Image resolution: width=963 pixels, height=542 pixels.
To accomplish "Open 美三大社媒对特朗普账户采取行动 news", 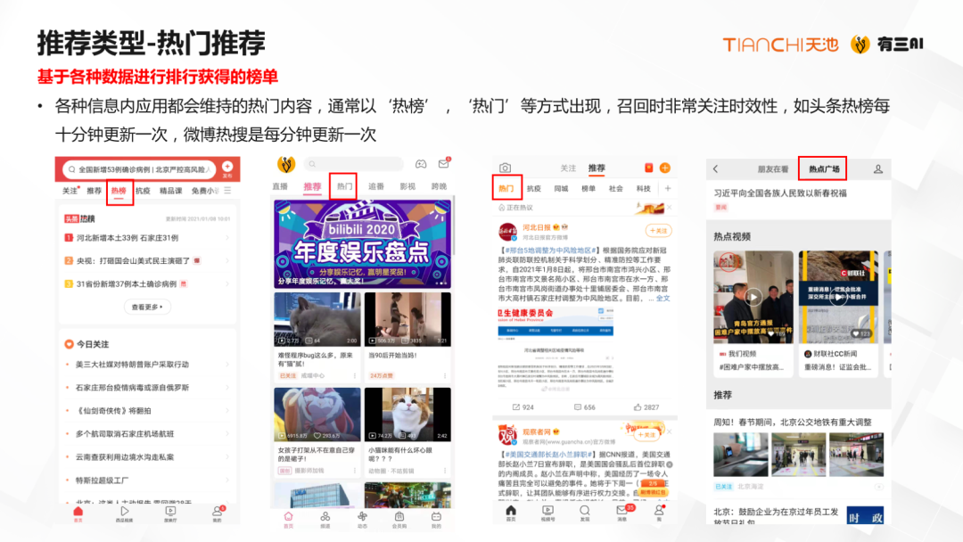I will pos(147,364).
